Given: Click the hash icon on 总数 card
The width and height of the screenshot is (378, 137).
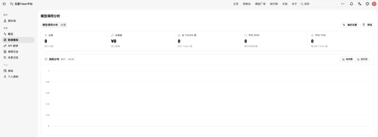Looking at the screenshot, I should click(46, 35).
